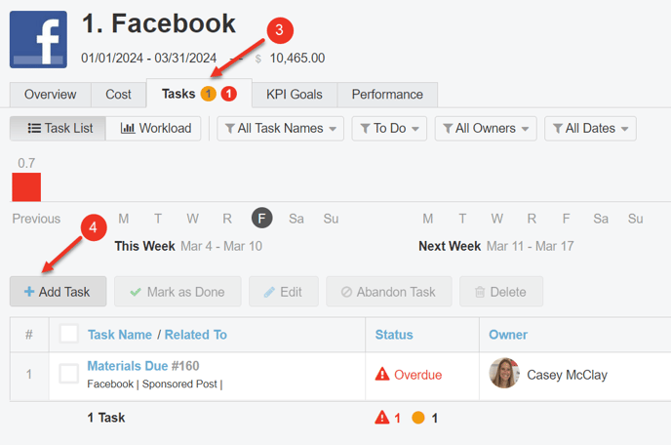Switch to Task List view
Image resolution: width=671 pixels, height=445 pixels.
(x=58, y=129)
